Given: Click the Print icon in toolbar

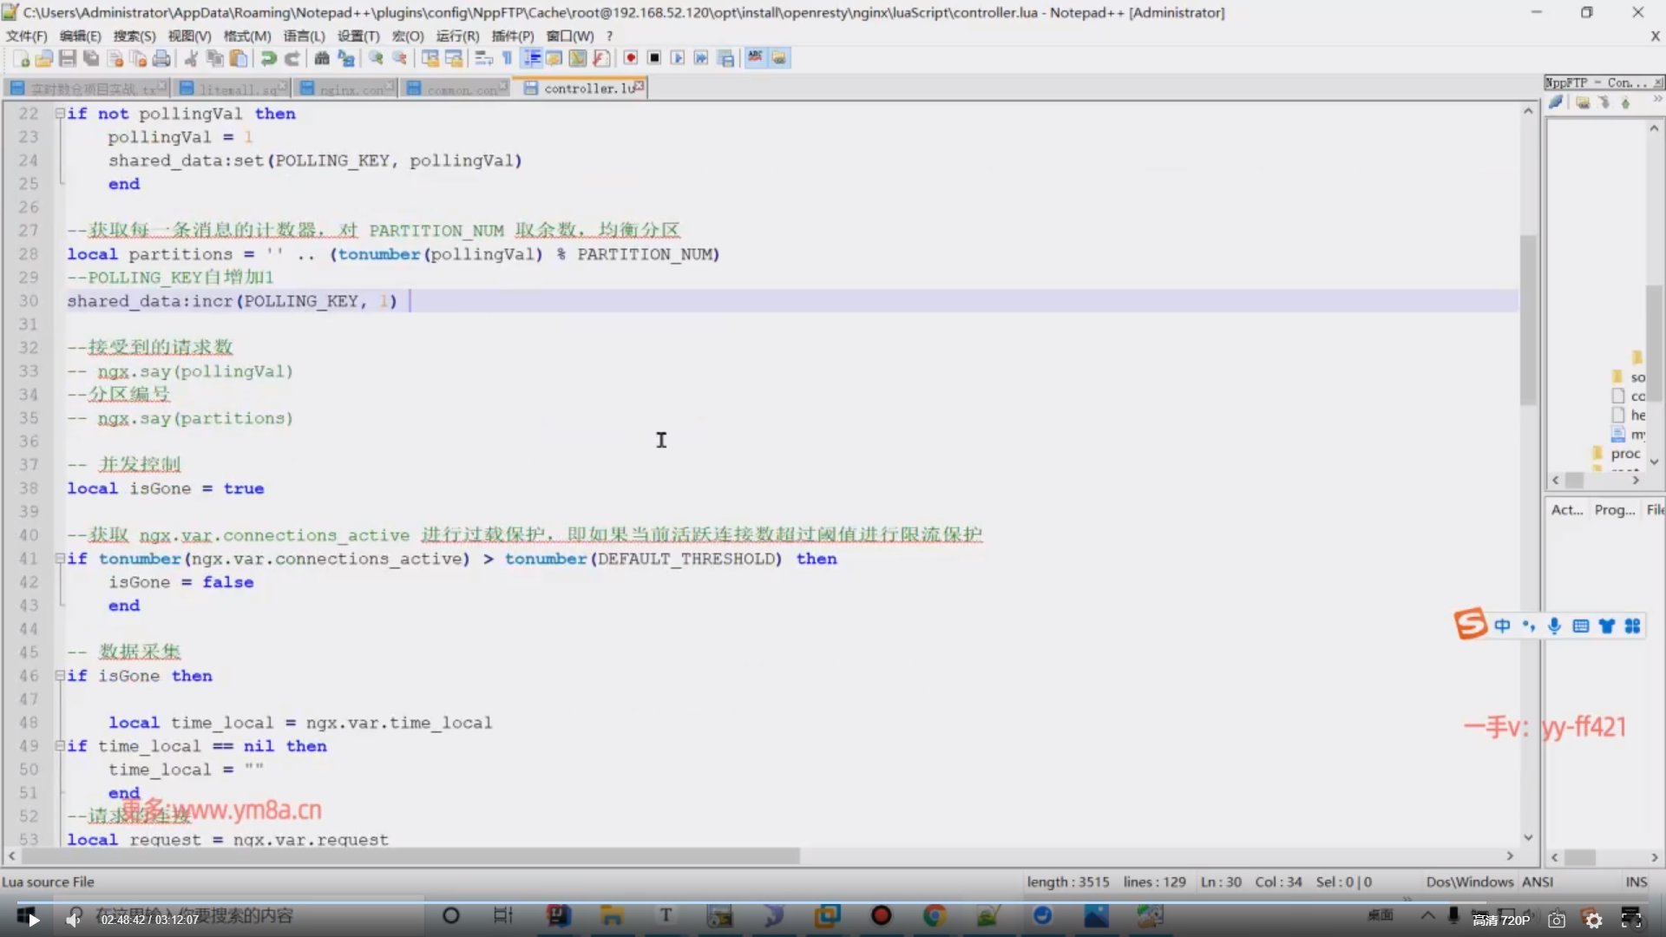Looking at the screenshot, I should point(161,58).
